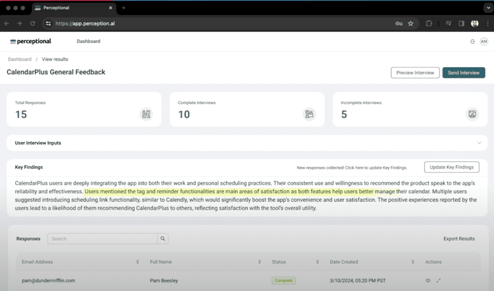Click the browser back arrow

7,24
